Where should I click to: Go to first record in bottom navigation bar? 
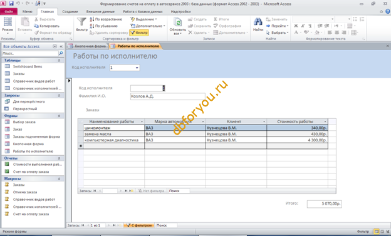click(83, 225)
